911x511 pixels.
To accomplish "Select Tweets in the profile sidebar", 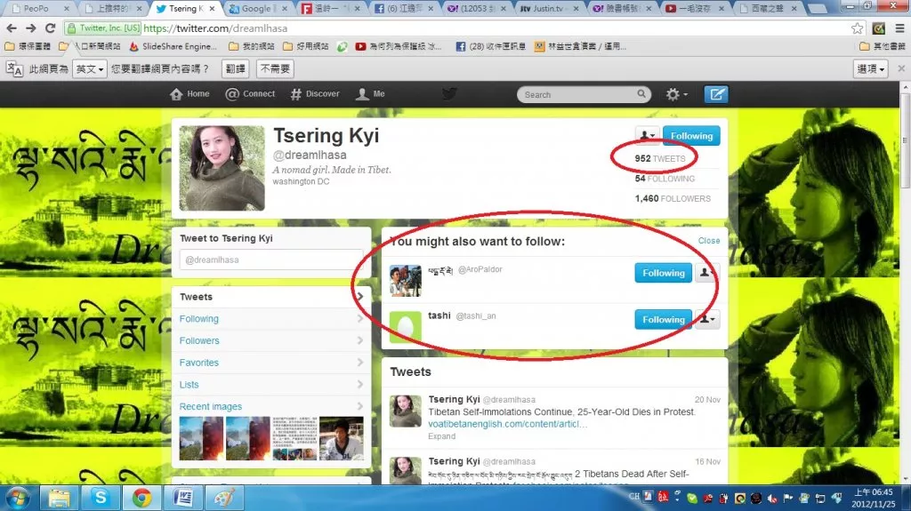I will coord(271,297).
